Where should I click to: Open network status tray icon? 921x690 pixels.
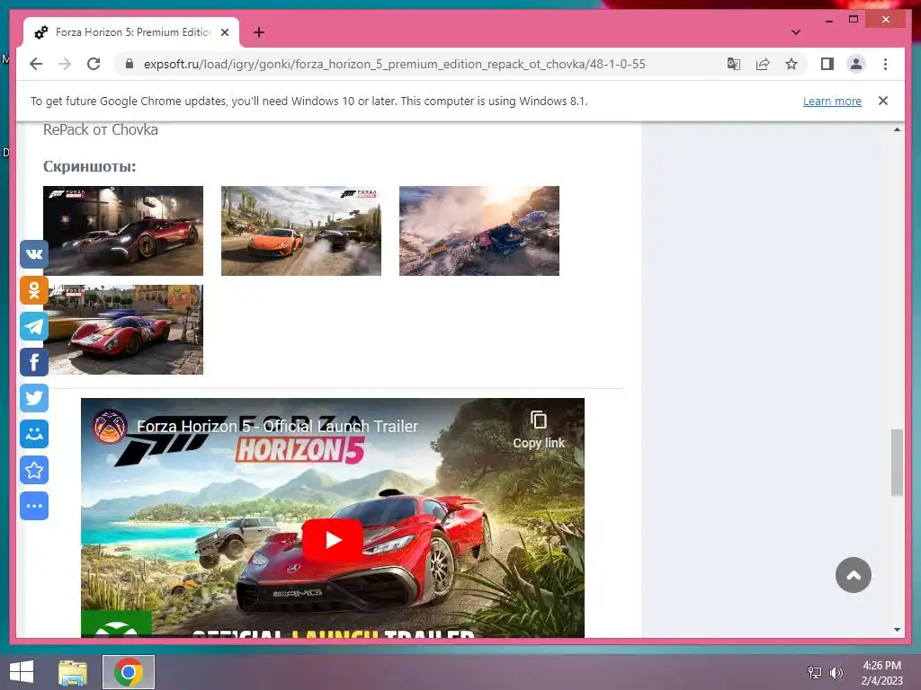pyautogui.click(x=815, y=673)
